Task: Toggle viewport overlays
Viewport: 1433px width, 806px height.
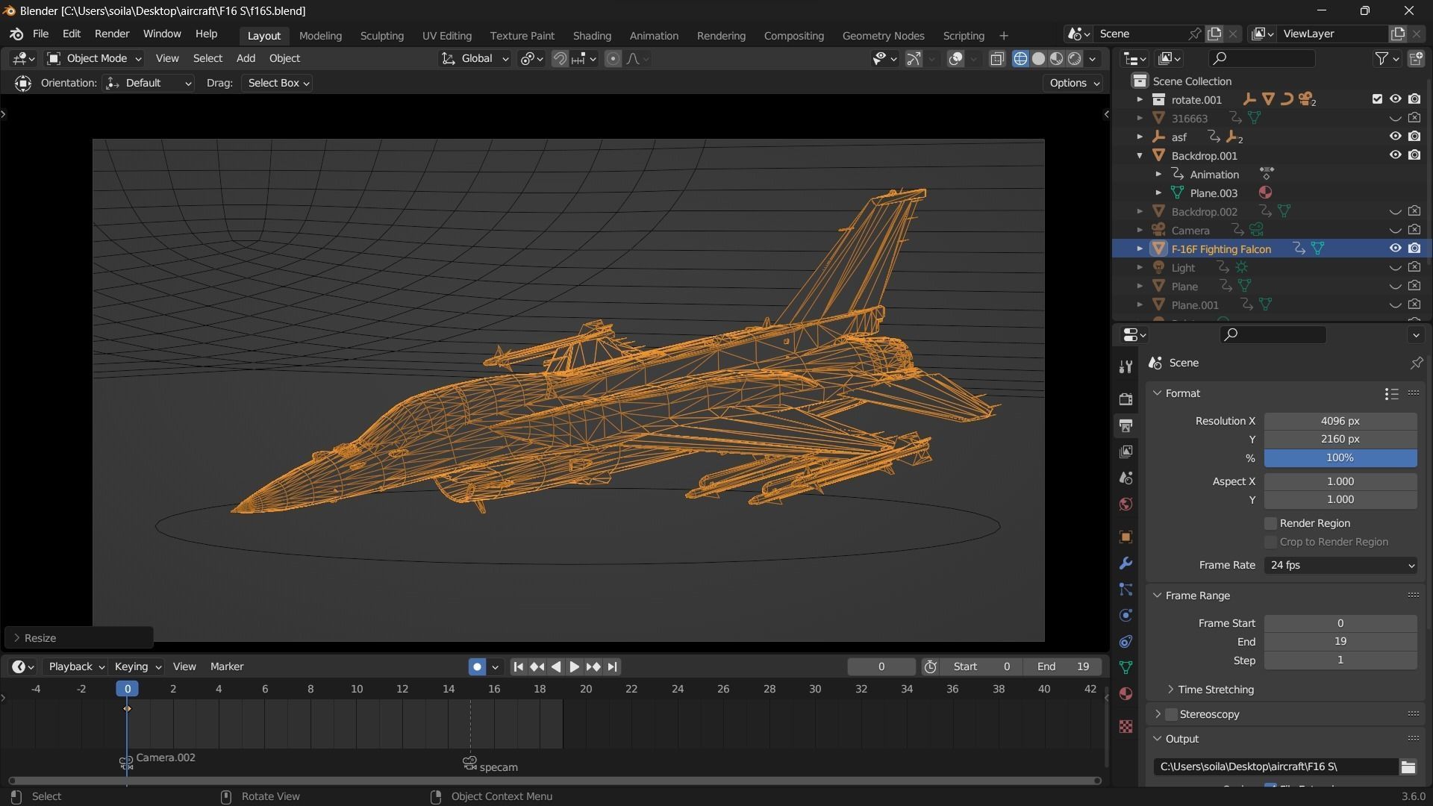Action: 955,58
